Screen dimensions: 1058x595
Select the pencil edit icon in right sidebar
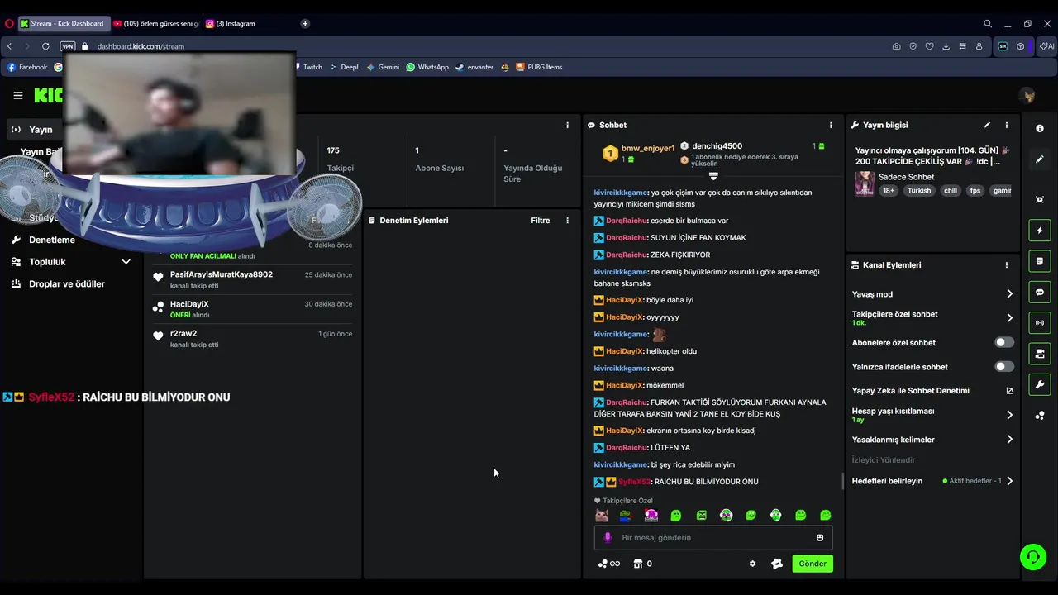[x=1040, y=159]
